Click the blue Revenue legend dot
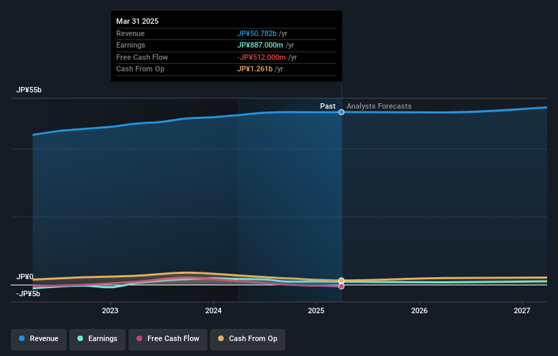558x356 pixels. click(22, 338)
